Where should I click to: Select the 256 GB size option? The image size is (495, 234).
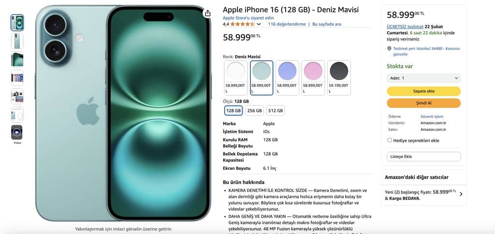pyautogui.click(x=254, y=110)
